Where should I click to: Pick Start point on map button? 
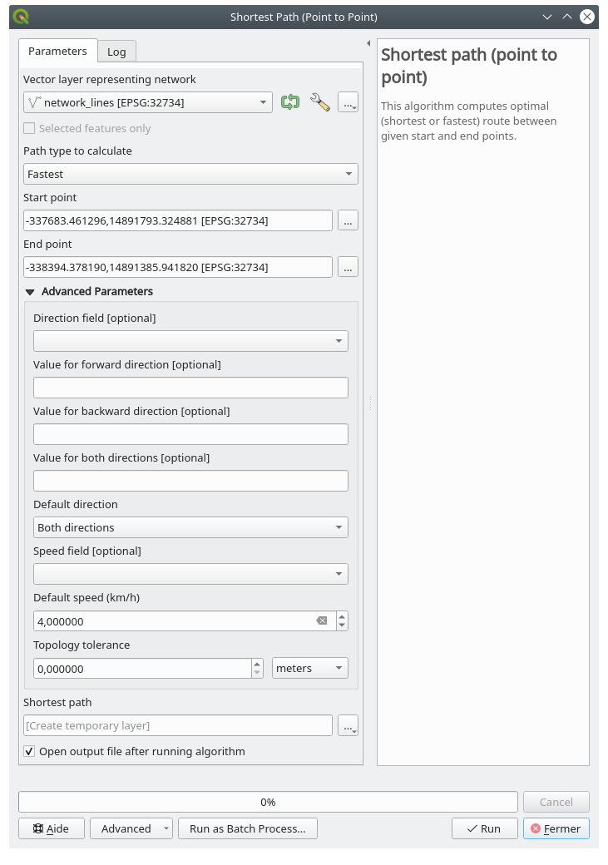click(348, 220)
